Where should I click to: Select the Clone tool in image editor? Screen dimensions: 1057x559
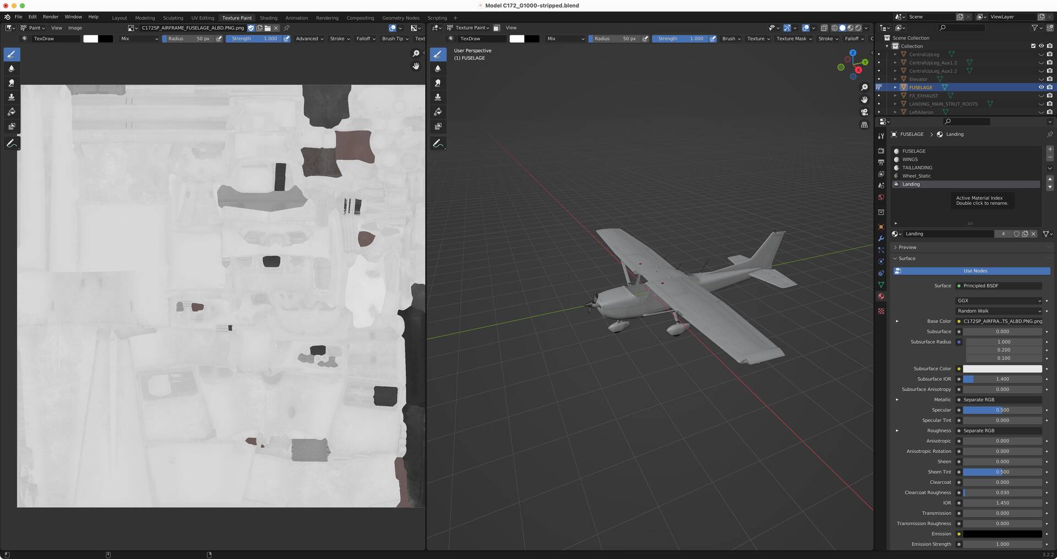pyautogui.click(x=12, y=97)
